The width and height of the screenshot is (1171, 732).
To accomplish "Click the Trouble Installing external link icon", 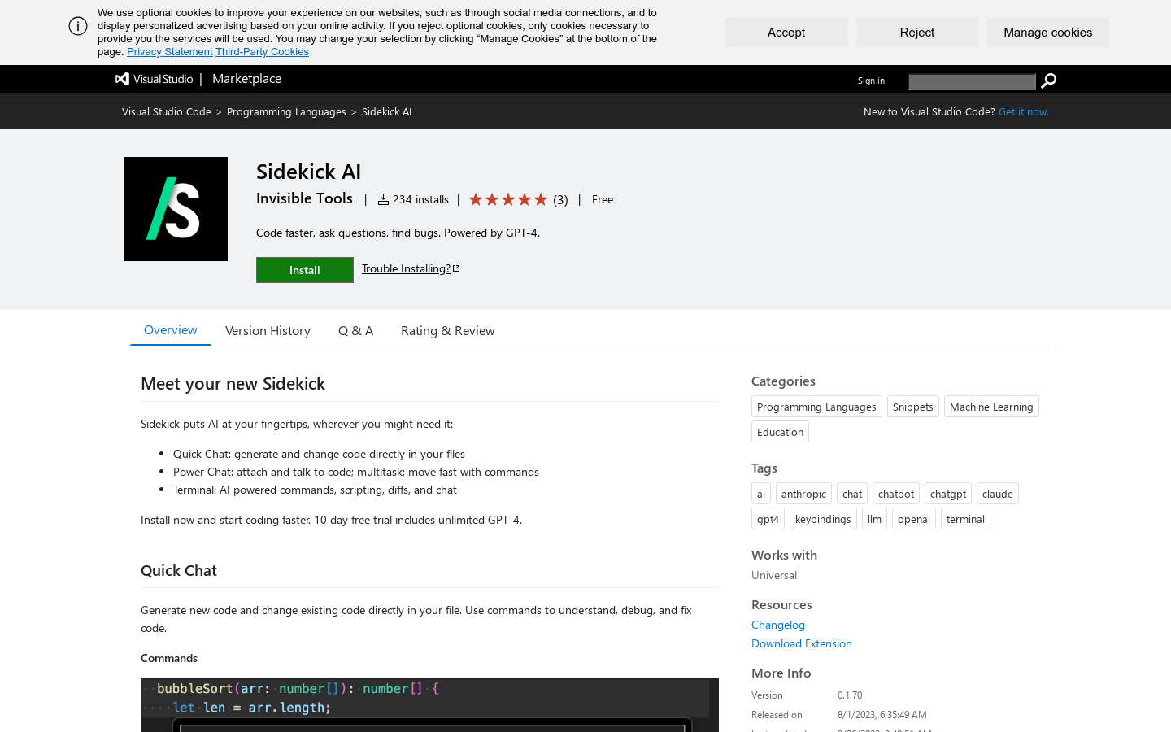I will click(x=456, y=268).
